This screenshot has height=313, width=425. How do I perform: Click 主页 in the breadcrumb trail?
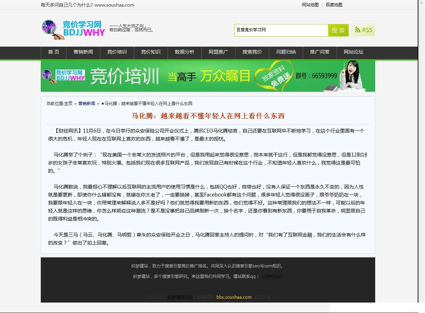[68, 104]
